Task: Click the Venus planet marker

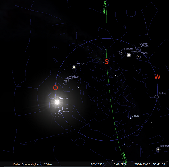Action: point(74,67)
